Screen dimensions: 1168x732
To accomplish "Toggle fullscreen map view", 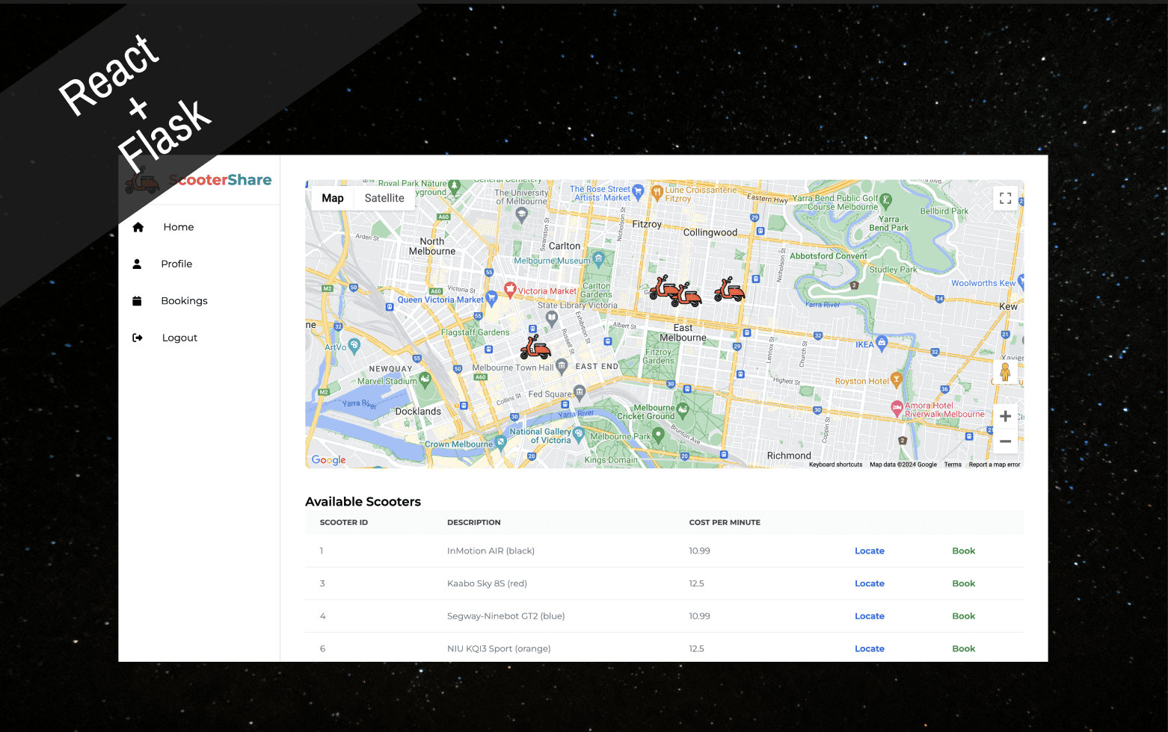I will [1005, 198].
